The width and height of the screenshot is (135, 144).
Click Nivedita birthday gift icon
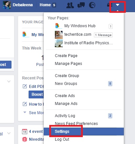(x=25, y=139)
